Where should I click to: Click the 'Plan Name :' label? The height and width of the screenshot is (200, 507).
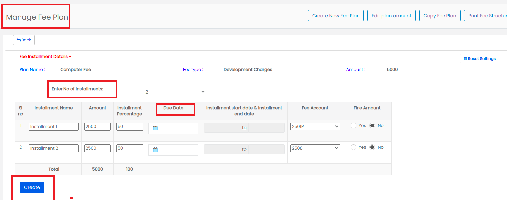tap(32, 70)
